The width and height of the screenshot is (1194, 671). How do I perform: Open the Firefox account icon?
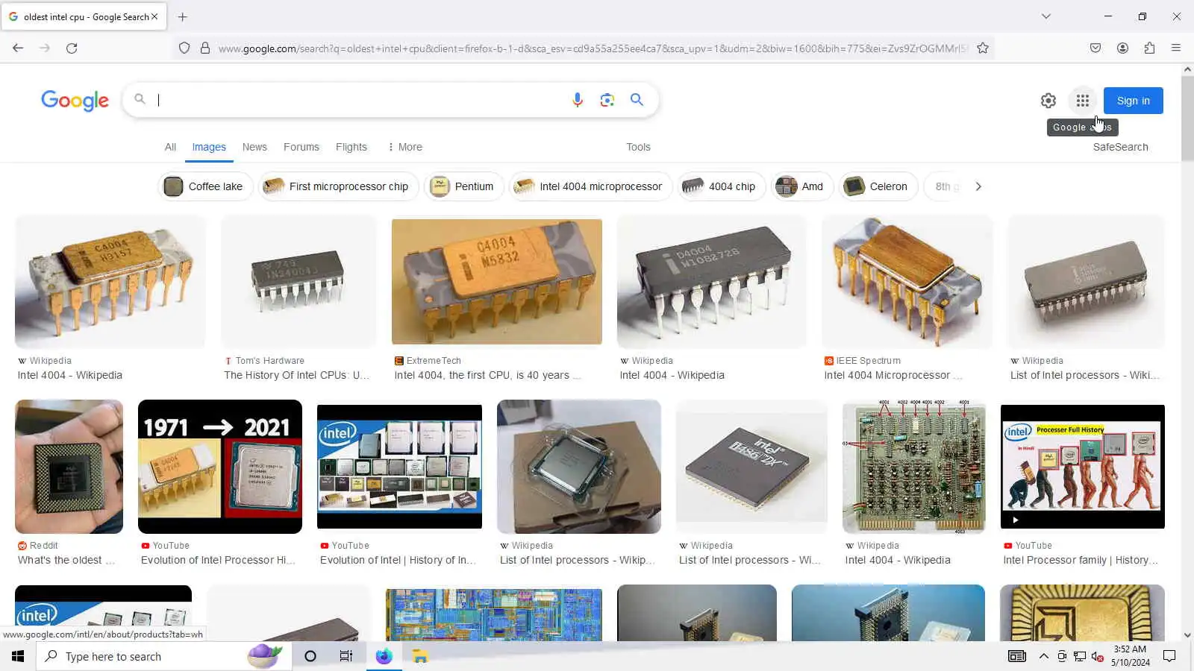coord(1122,48)
